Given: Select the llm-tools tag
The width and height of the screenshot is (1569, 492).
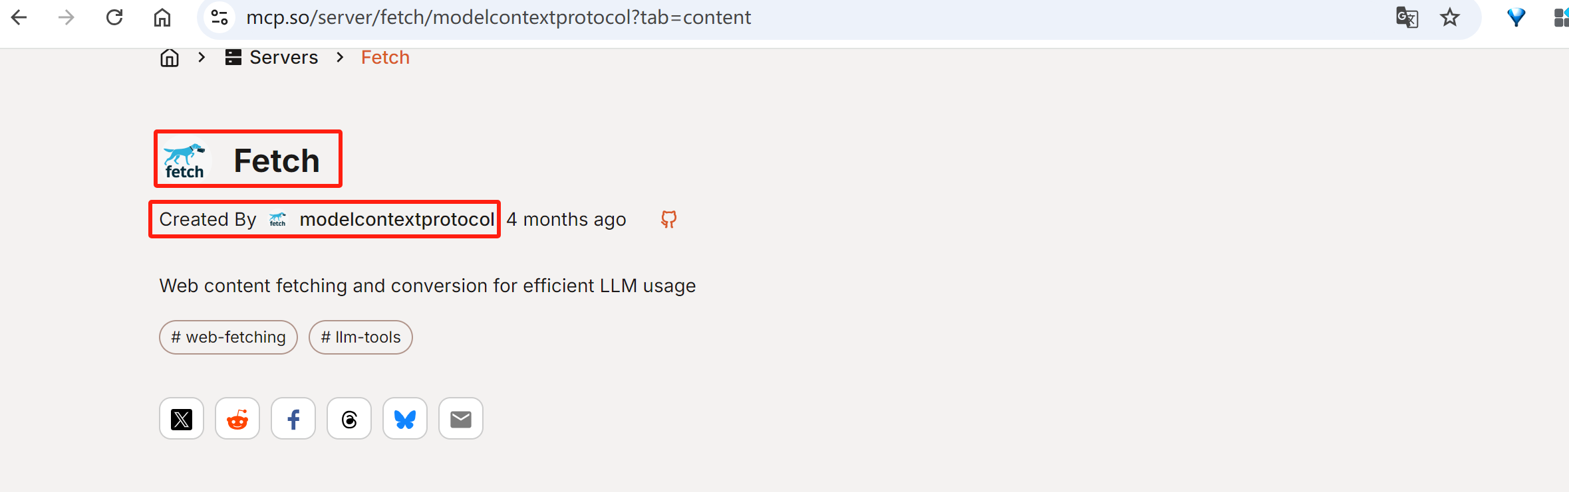Looking at the screenshot, I should click(360, 337).
